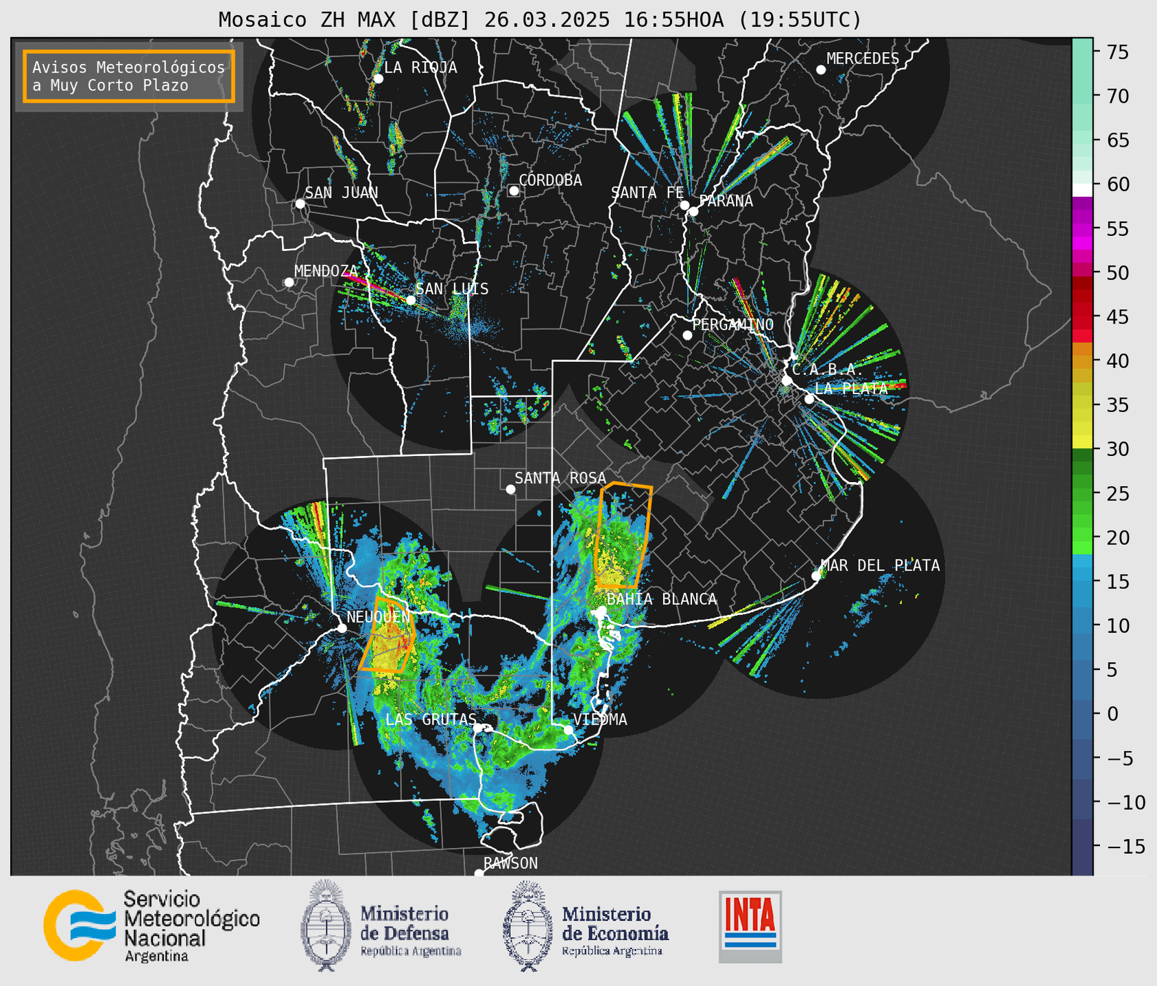Click the Ministerio de Economía text
The image size is (1157, 986).
point(615,930)
